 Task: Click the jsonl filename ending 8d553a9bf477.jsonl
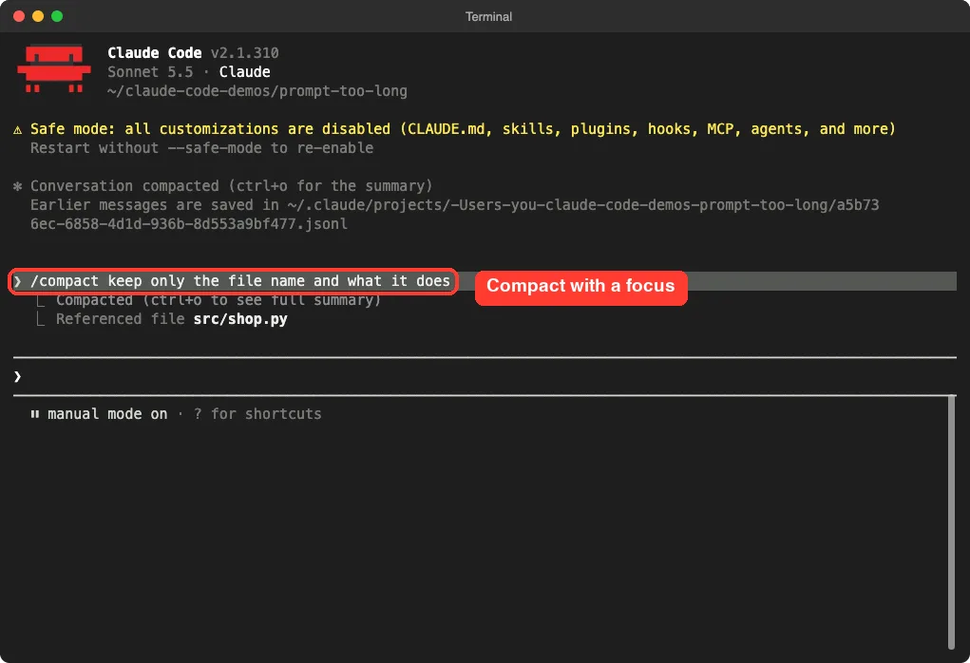coord(189,224)
